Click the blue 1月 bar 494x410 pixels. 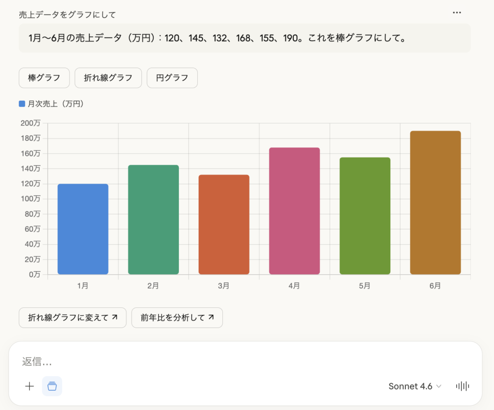pyautogui.click(x=82, y=229)
